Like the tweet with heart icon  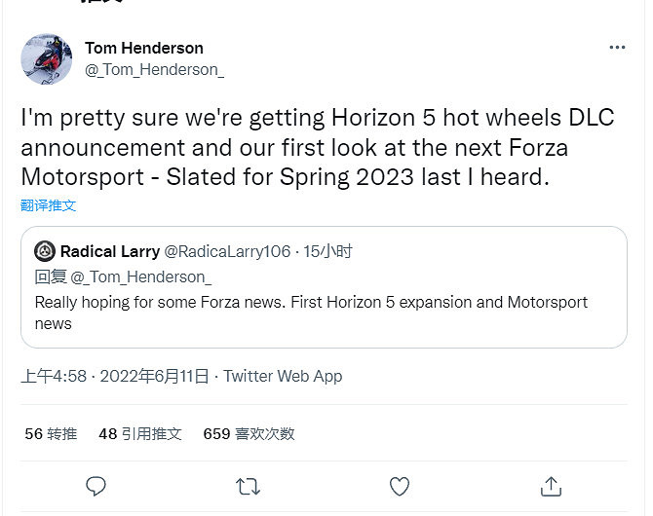coord(399,485)
